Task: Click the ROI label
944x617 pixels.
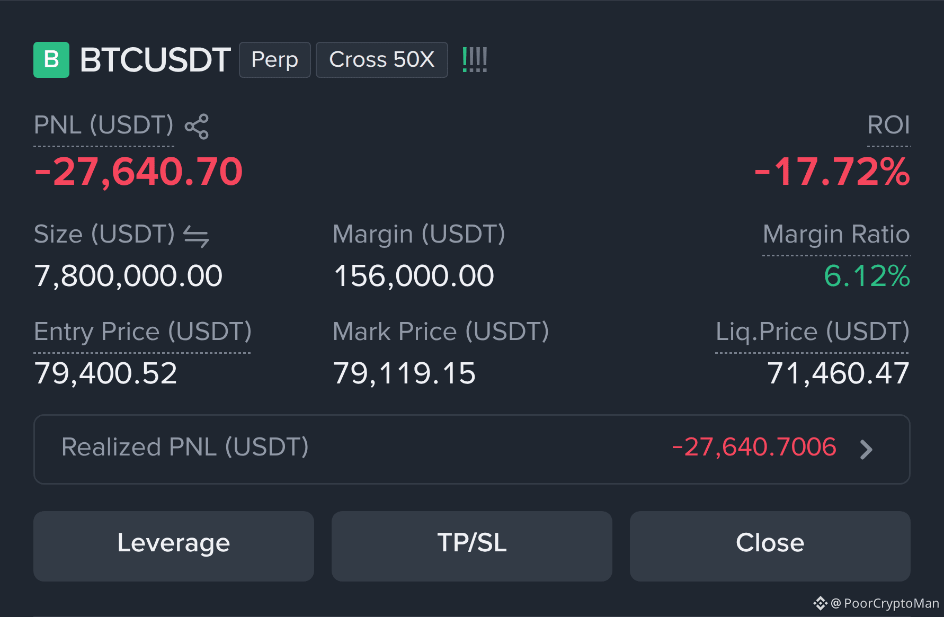Action: point(888,126)
